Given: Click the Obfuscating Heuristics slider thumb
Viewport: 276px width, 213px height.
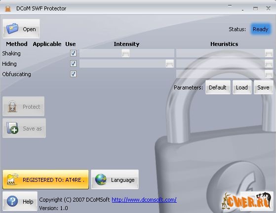Looking at the screenshot, I should (269, 74).
